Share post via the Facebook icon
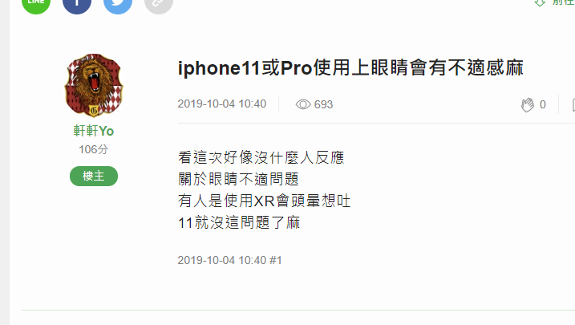Viewport: 575px width, 325px height. pos(77,3)
